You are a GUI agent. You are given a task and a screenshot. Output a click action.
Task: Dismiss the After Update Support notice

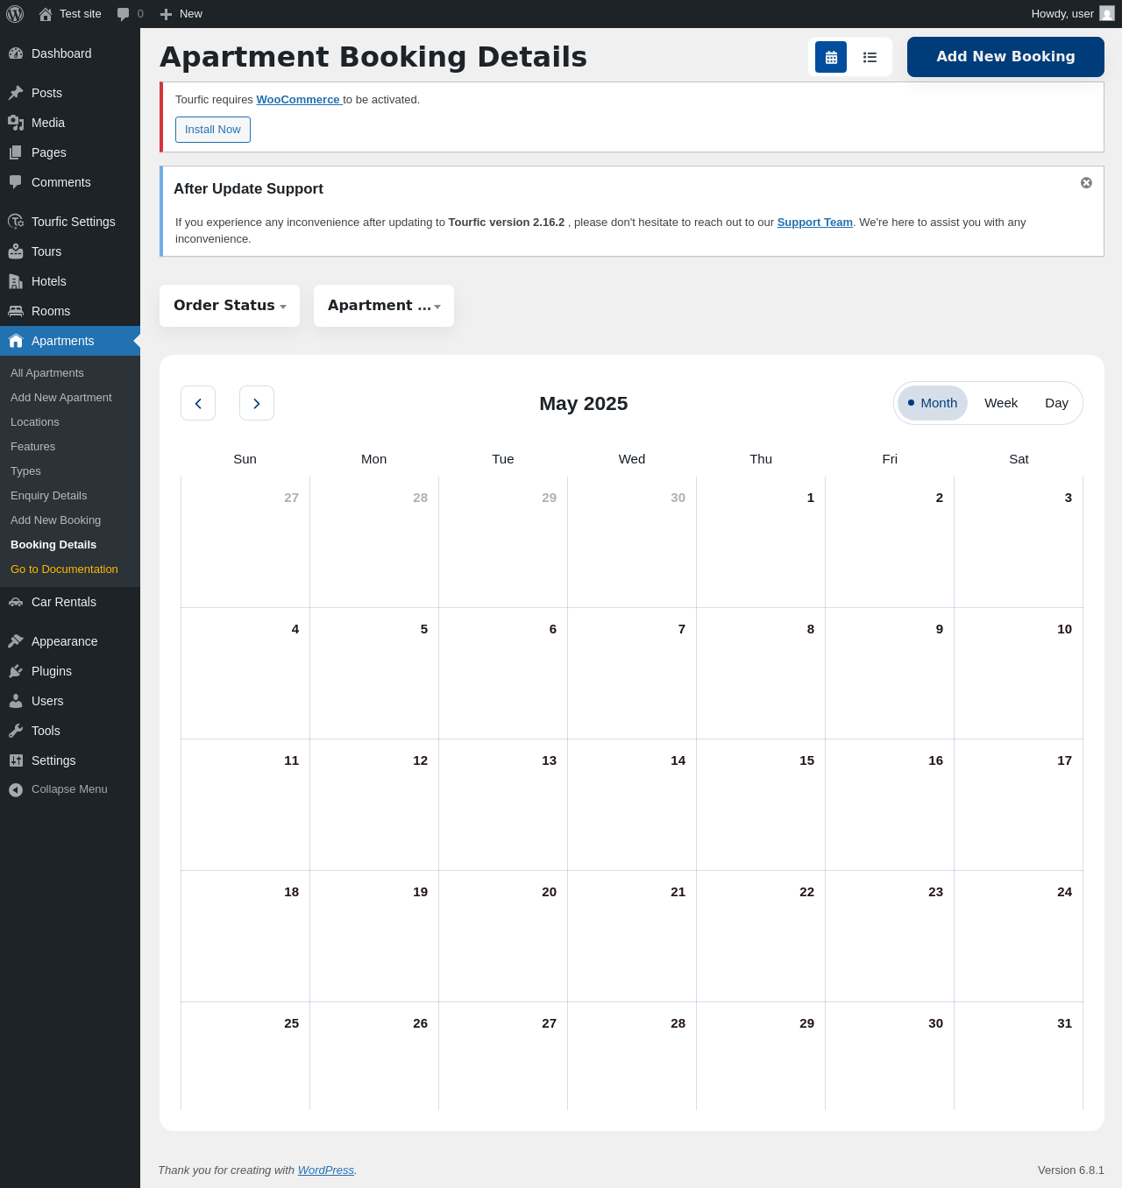1086,182
